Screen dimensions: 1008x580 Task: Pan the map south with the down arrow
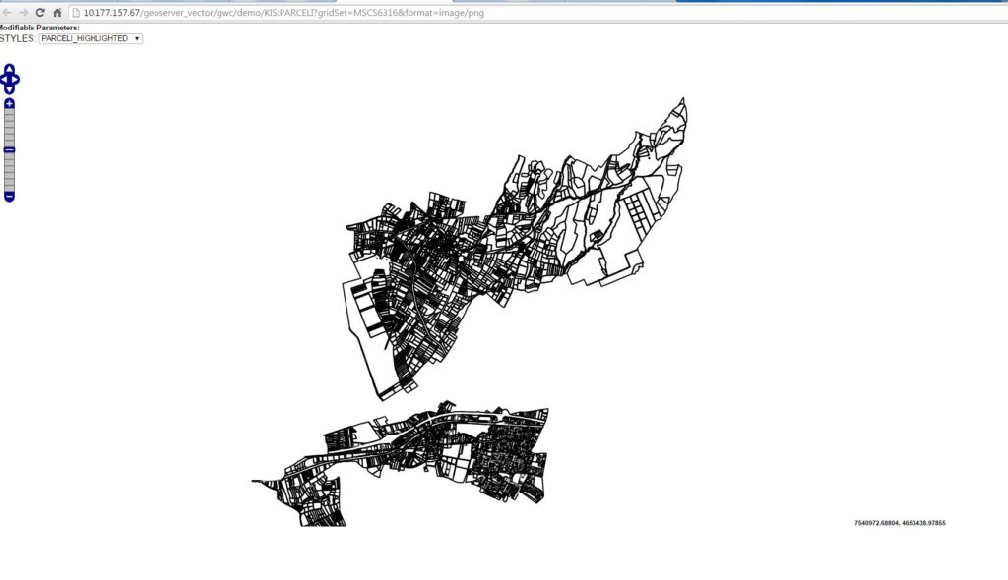point(9,88)
